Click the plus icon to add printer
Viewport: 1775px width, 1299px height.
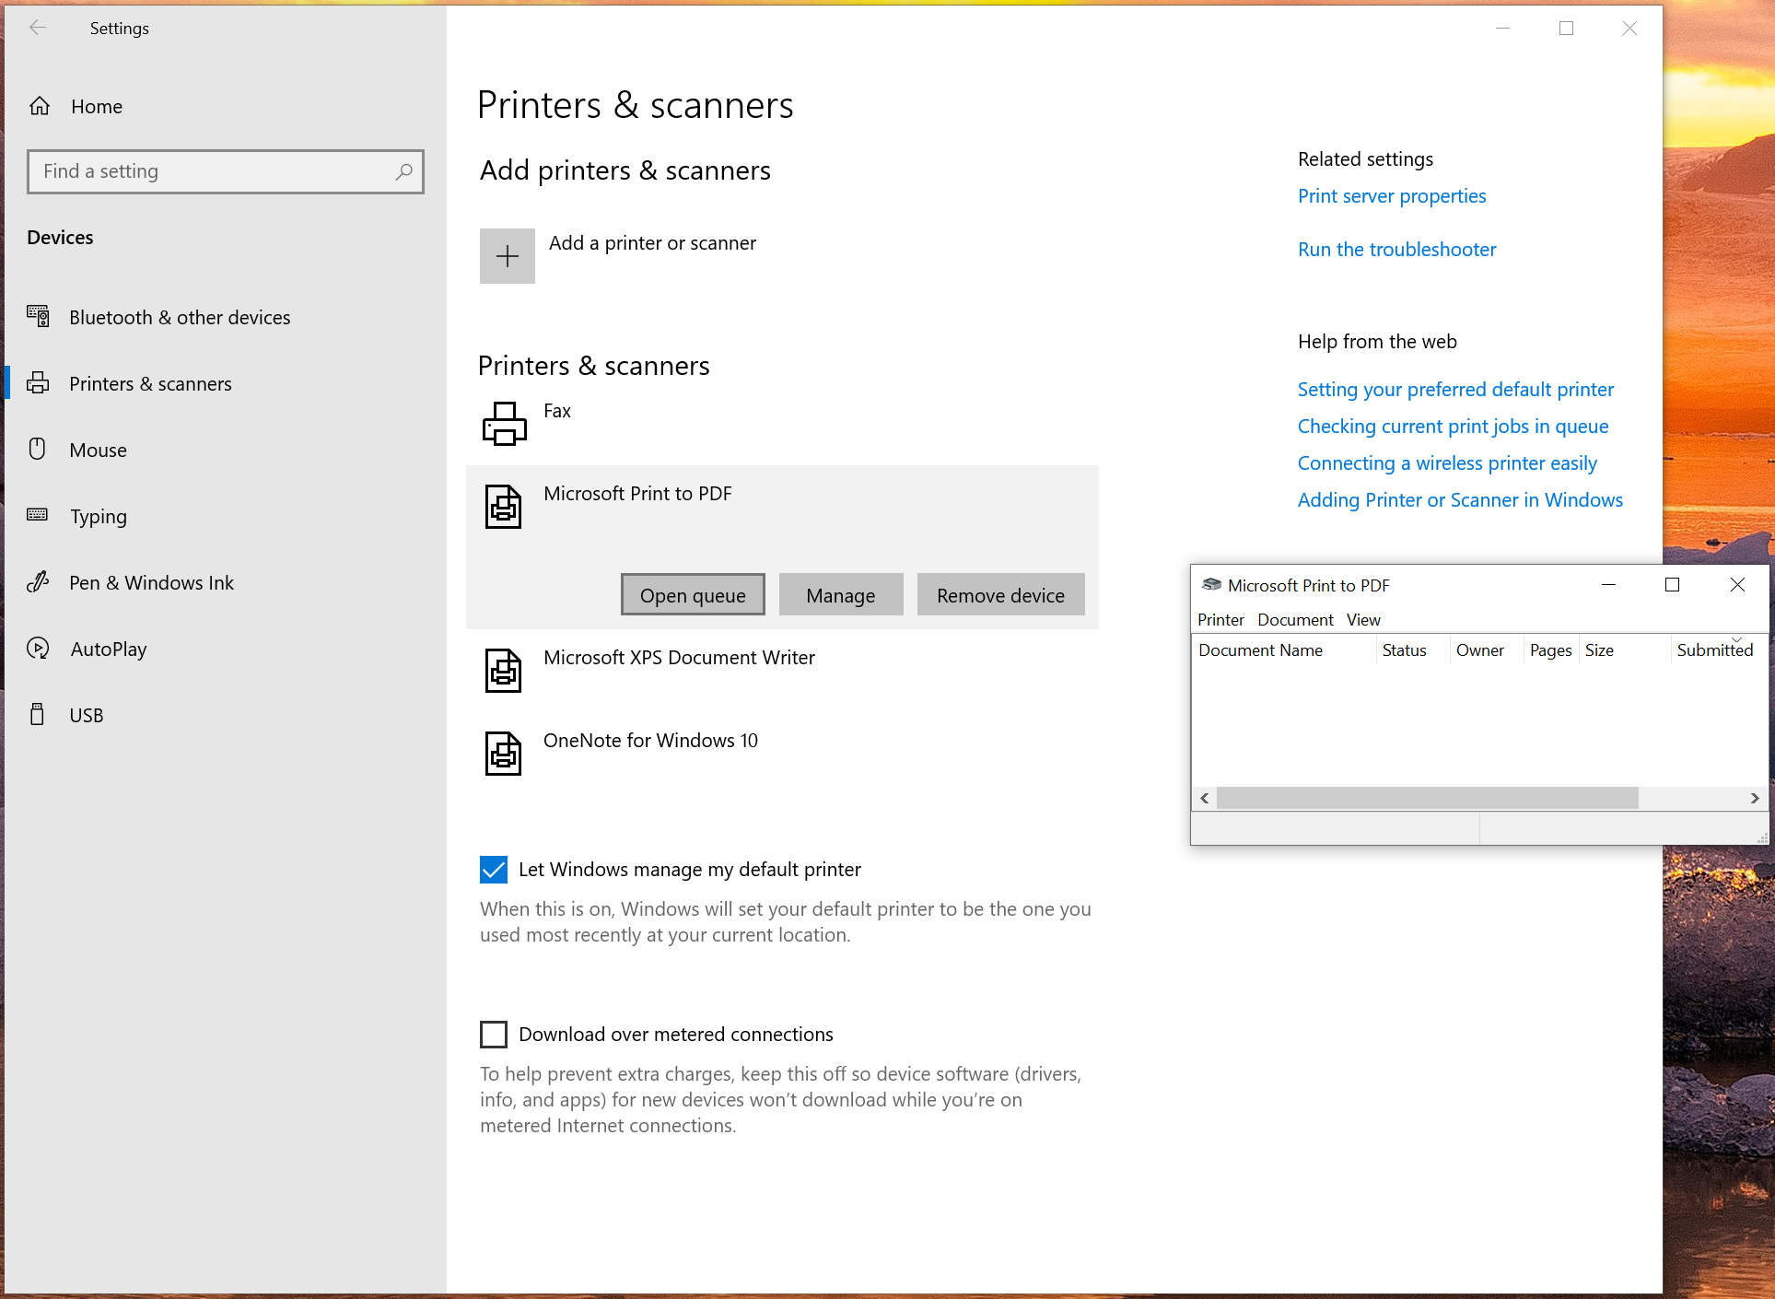coord(508,256)
